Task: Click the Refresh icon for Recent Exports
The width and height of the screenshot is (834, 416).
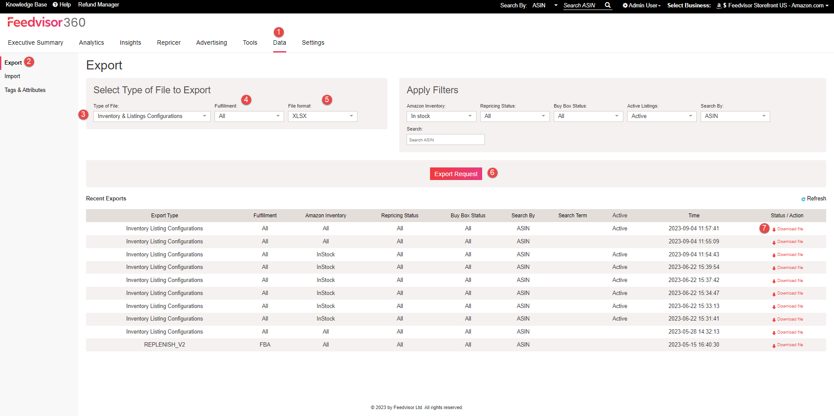Action: pyautogui.click(x=803, y=199)
